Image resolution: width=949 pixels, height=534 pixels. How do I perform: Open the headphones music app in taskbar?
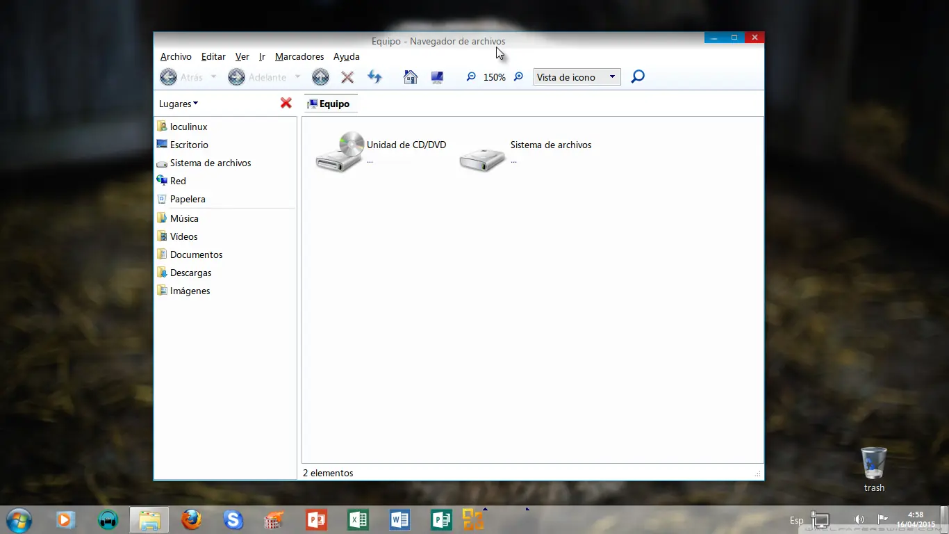pyautogui.click(x=108, y=519)
